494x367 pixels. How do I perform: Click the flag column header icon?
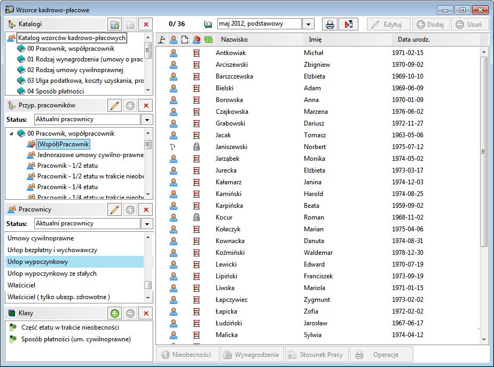click(162, 40)
